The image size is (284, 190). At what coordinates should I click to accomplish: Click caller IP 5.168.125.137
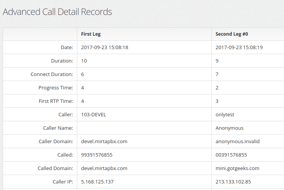click(97, 182)
